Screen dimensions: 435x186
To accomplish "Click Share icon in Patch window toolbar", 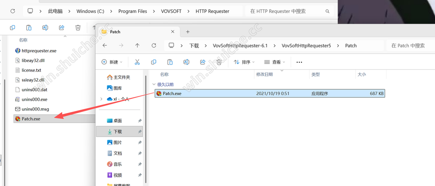I will (203, 62).
